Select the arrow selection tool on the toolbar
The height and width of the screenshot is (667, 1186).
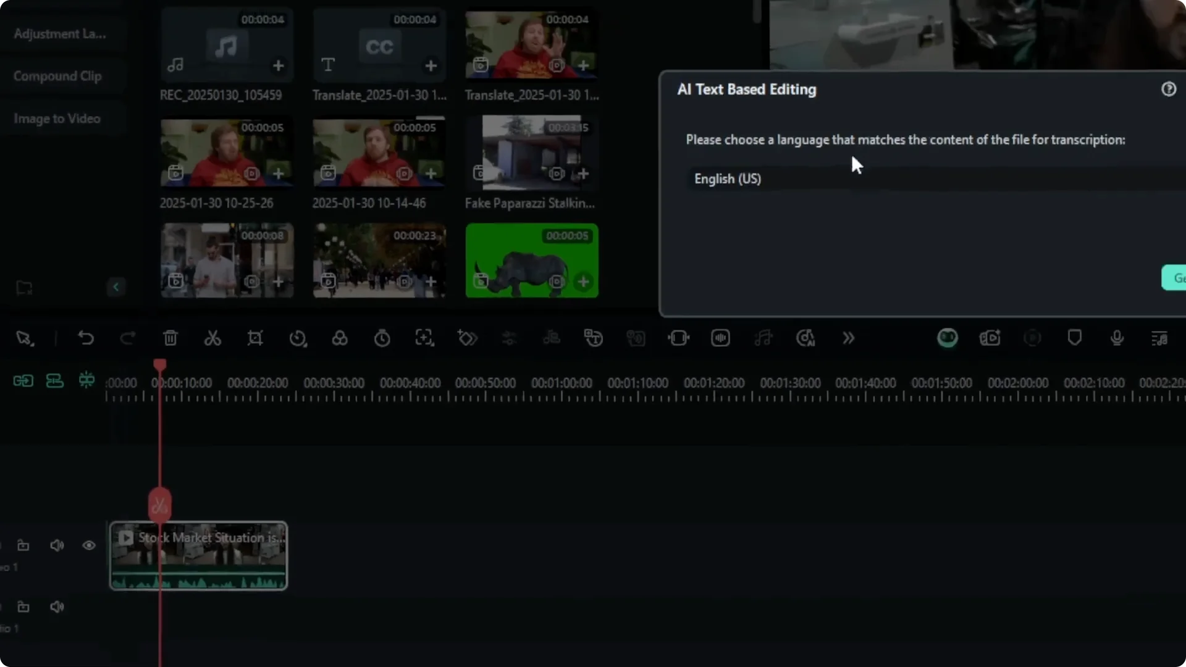tap(25, 338)
